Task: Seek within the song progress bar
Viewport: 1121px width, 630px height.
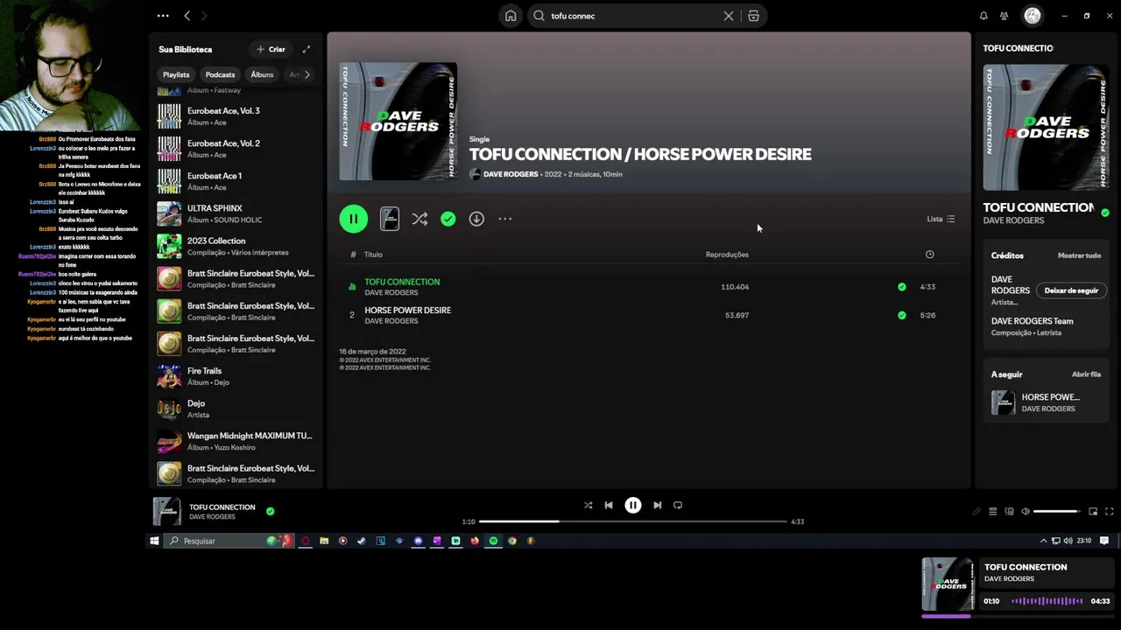Action: click(632, 521)
